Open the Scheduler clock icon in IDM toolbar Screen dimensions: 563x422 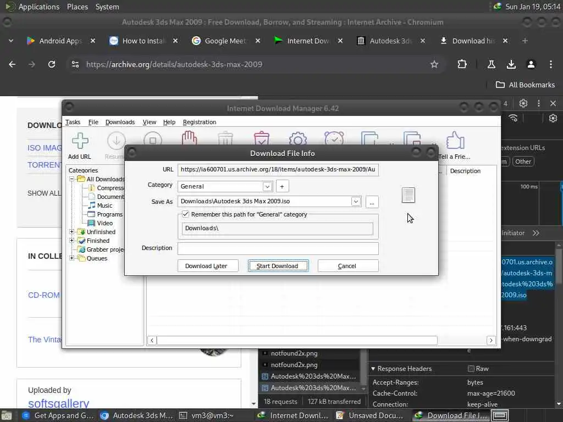[x=334, y=138]
